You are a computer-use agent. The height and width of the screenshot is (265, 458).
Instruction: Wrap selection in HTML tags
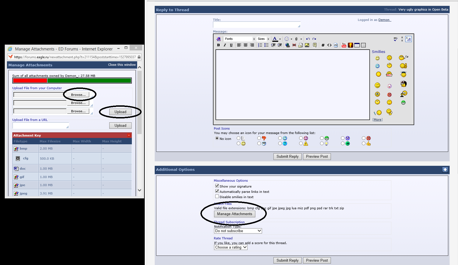tap(329, 45)
